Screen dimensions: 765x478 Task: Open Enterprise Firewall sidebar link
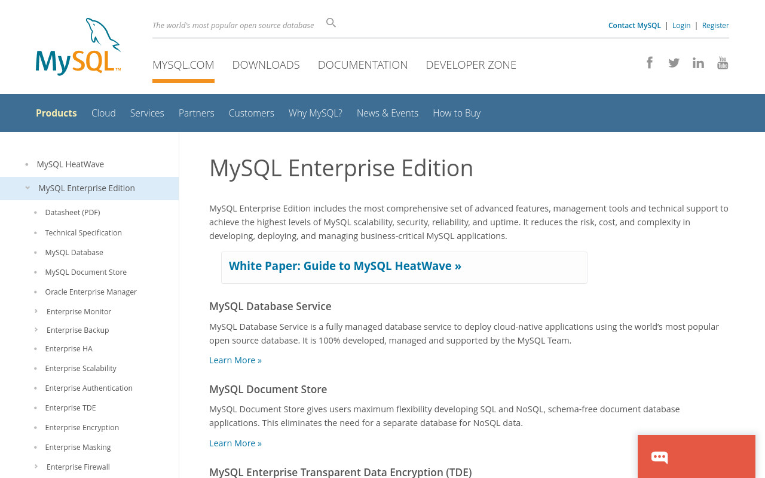[x=78, y=467]
